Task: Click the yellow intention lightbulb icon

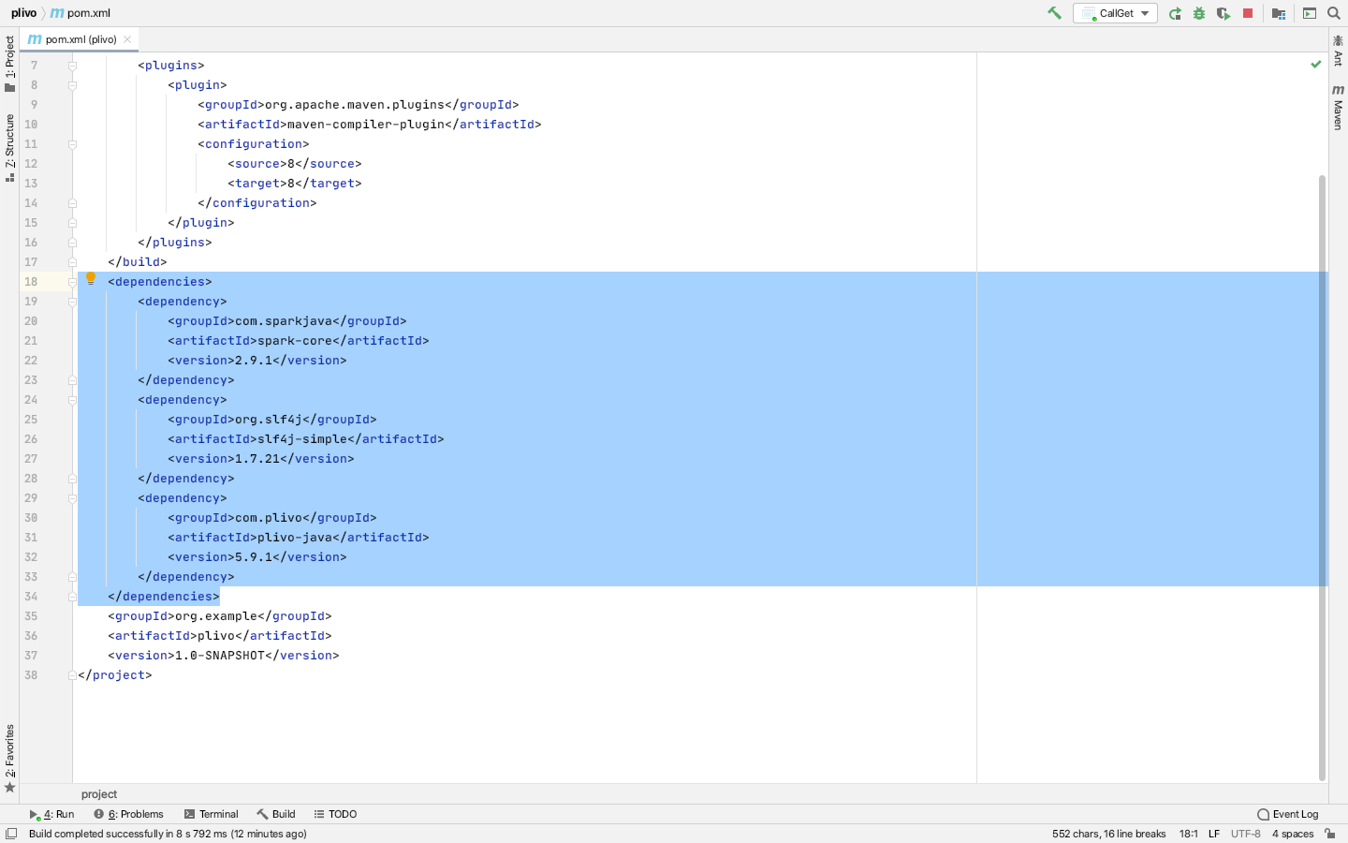Action: point(91,277)
